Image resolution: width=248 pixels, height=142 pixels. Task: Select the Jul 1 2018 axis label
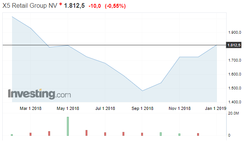[x=105, y=108]
